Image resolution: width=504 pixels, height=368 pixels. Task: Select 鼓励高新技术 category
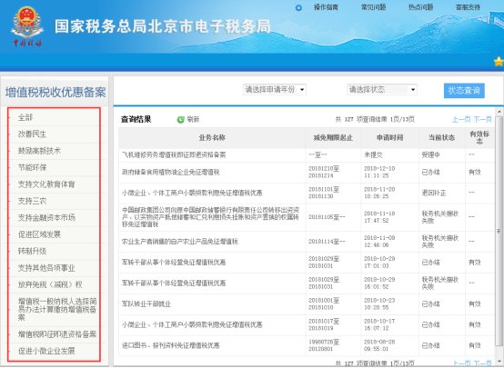pyautogui.click(x=39, y=151)
